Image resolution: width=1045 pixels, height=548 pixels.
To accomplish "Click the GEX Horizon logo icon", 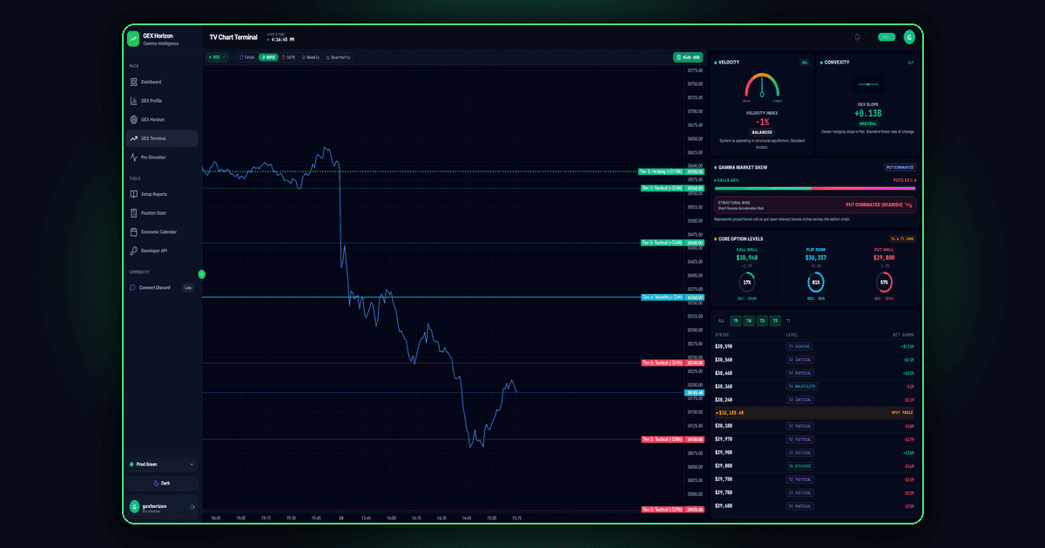I will pyautogui.click(x=133, y=38).
